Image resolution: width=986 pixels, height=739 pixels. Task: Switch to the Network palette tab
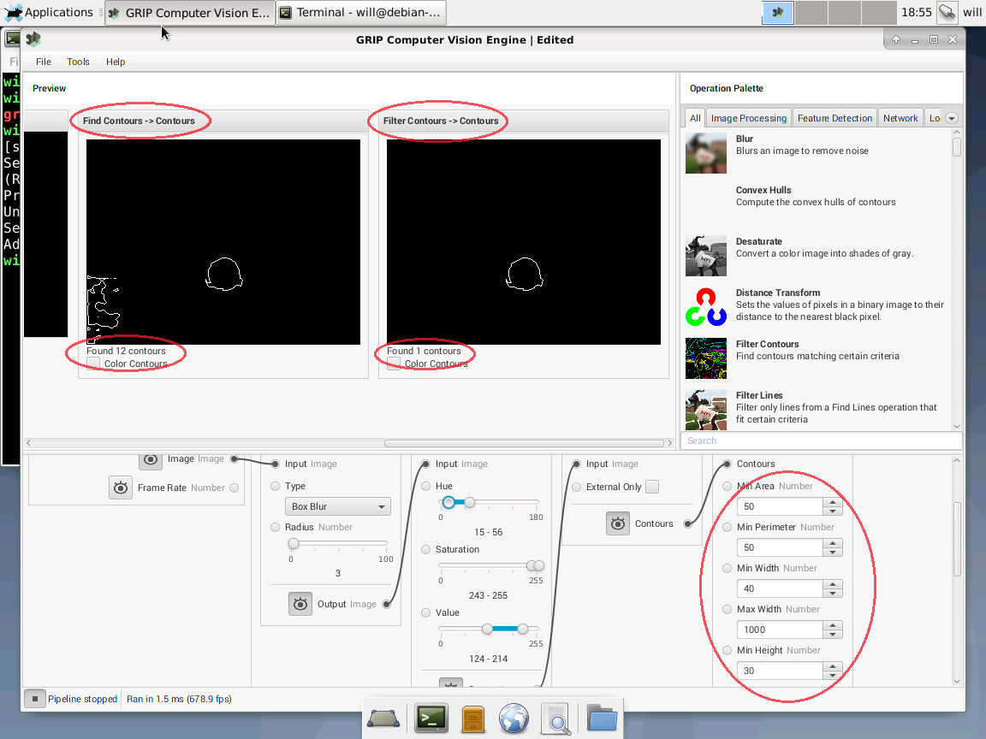click(x=900, y=118)
